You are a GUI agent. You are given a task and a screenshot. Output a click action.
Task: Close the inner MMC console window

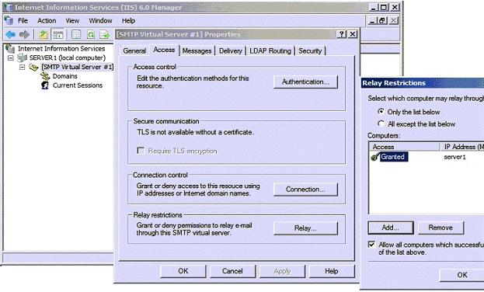(394, 21)
